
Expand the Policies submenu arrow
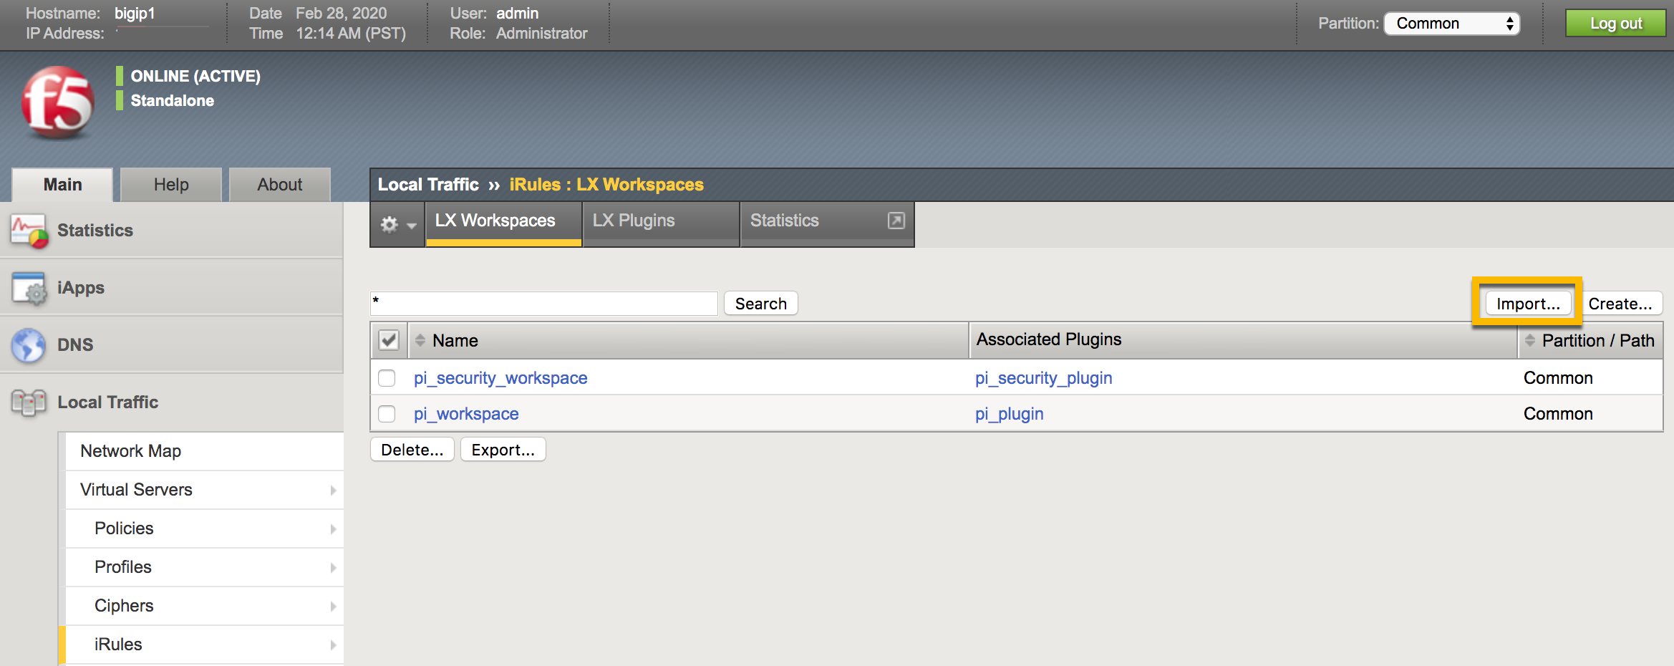[x=333, y=529]
